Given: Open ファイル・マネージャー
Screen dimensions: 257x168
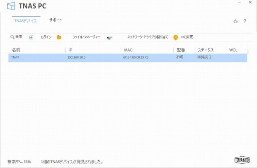Looking at the screenshot, I should 87,37.
